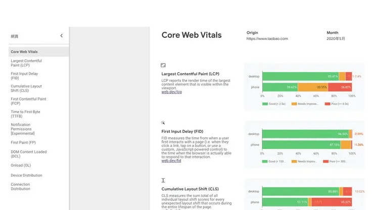Click the Cumulative Layout Shift text-cursor icon
The width and height of the screenshot is (373, 210).
163,180
